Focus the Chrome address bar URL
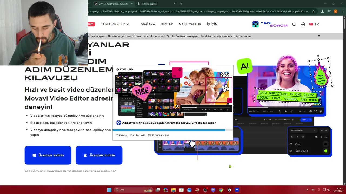 199,11
